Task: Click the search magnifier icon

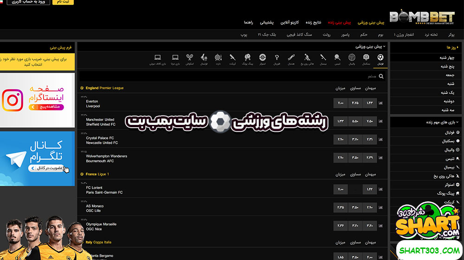Action: pos(381,76)
